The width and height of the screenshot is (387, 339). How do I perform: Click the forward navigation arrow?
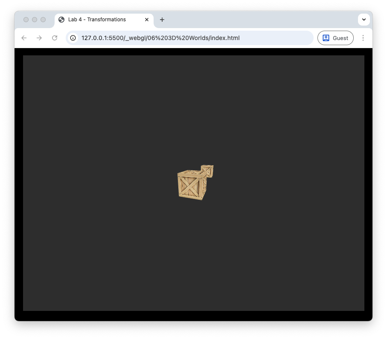[x=39, y=38]
